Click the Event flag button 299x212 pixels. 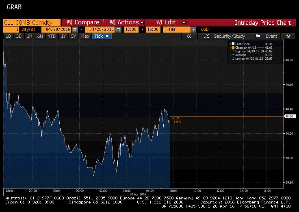click(266, 36)
